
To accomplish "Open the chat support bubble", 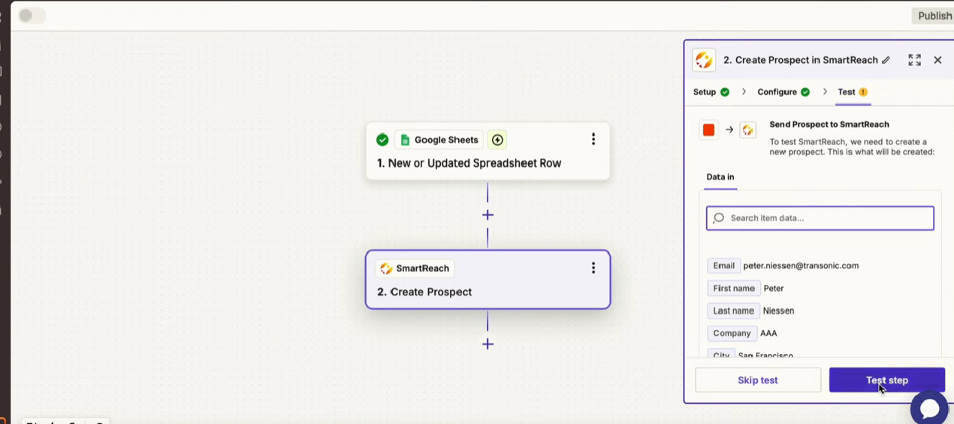I will [x=929, y=408].
